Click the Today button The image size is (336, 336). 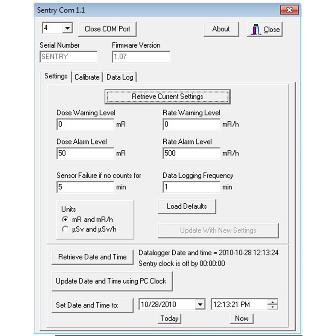coord(169,319)
